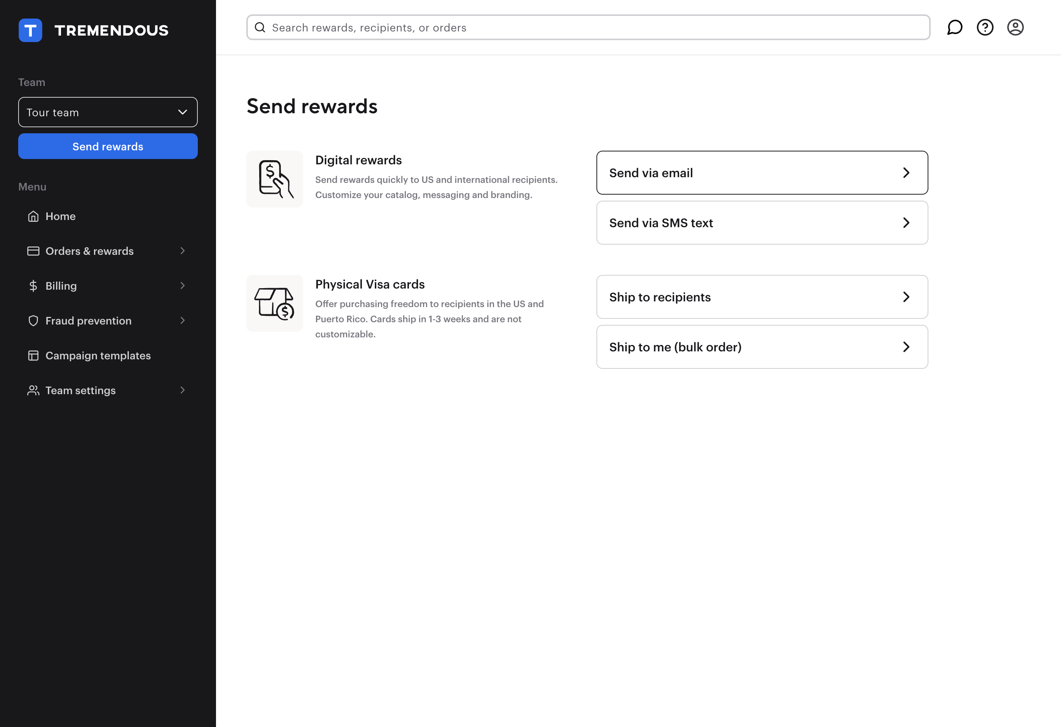
Task: Click the Team label in sidebar
Action: (x=31, y=82)
